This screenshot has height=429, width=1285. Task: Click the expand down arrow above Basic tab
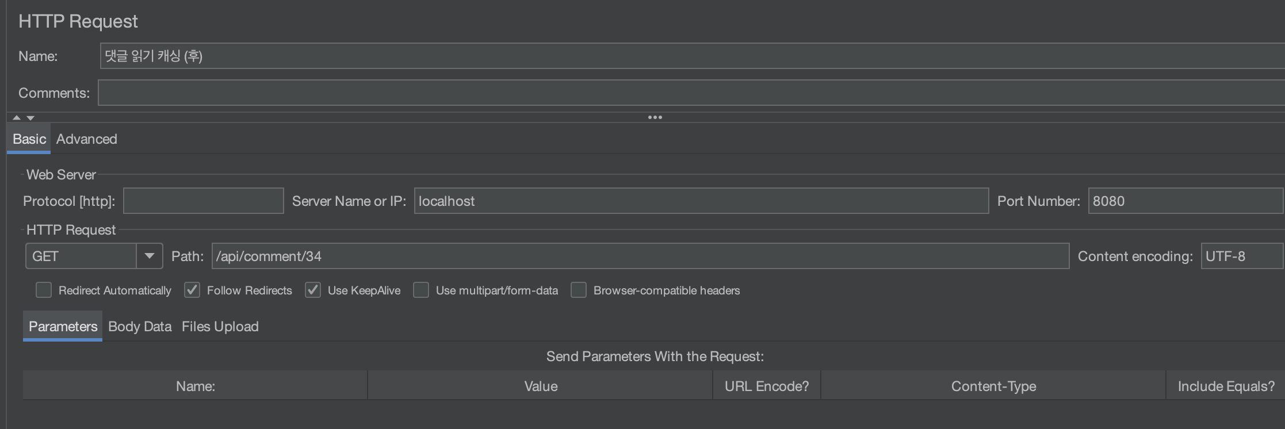point(30,117)
